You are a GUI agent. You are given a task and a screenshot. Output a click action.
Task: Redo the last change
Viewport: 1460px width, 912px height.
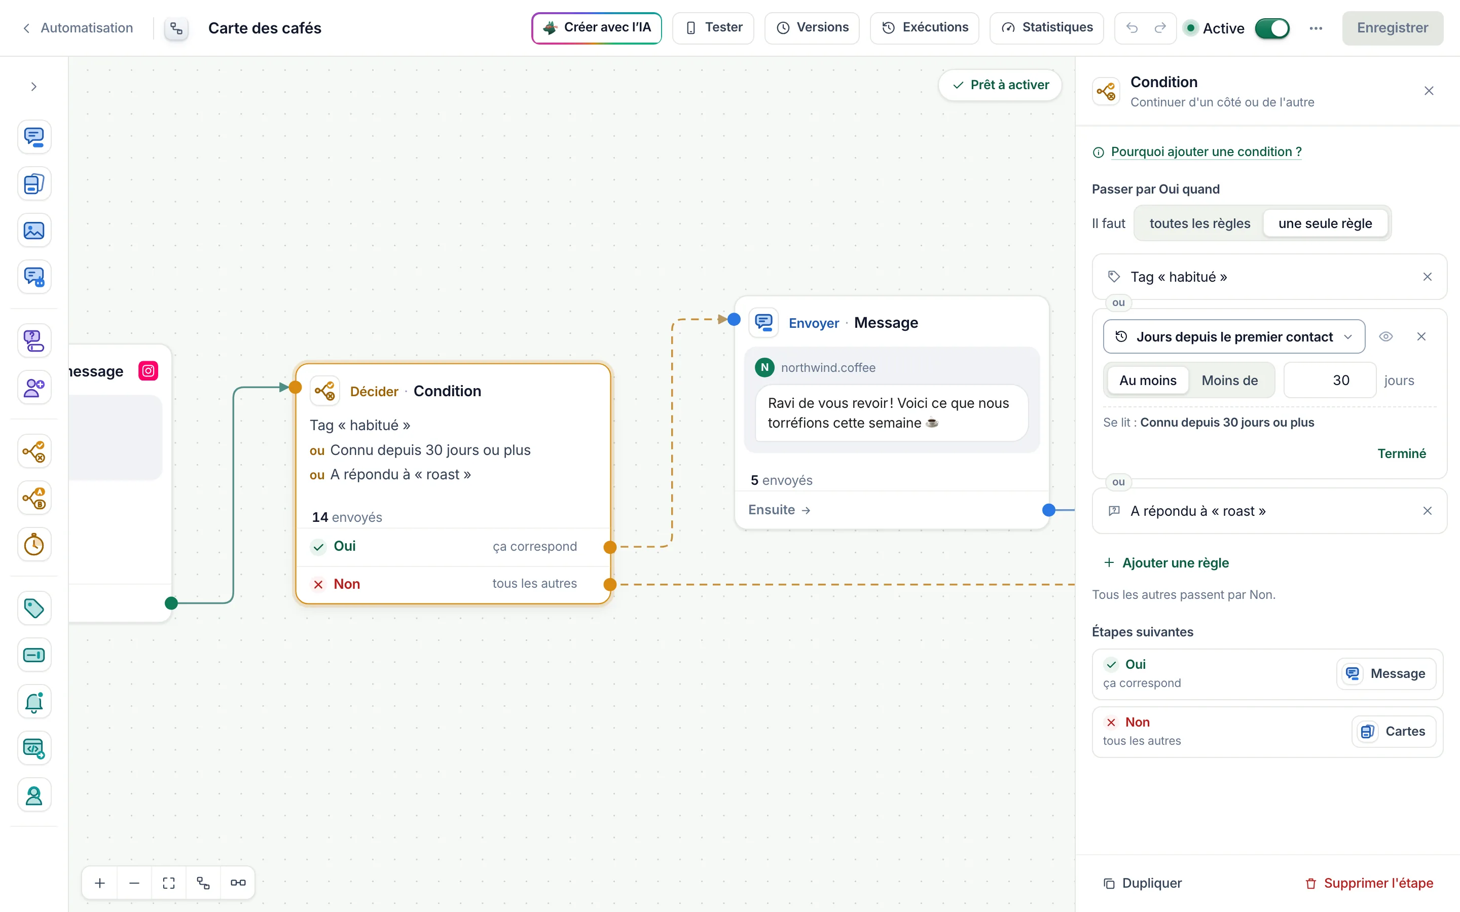1160,28
